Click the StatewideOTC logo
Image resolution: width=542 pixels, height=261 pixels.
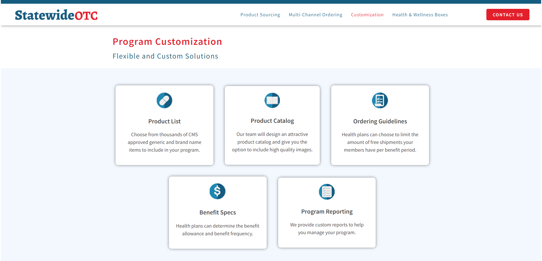point(56,15)
